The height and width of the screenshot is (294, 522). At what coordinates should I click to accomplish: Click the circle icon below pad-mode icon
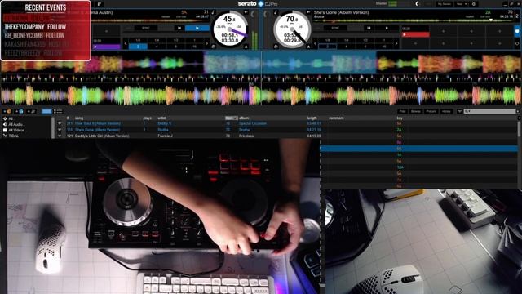click(x=517, y=43)
